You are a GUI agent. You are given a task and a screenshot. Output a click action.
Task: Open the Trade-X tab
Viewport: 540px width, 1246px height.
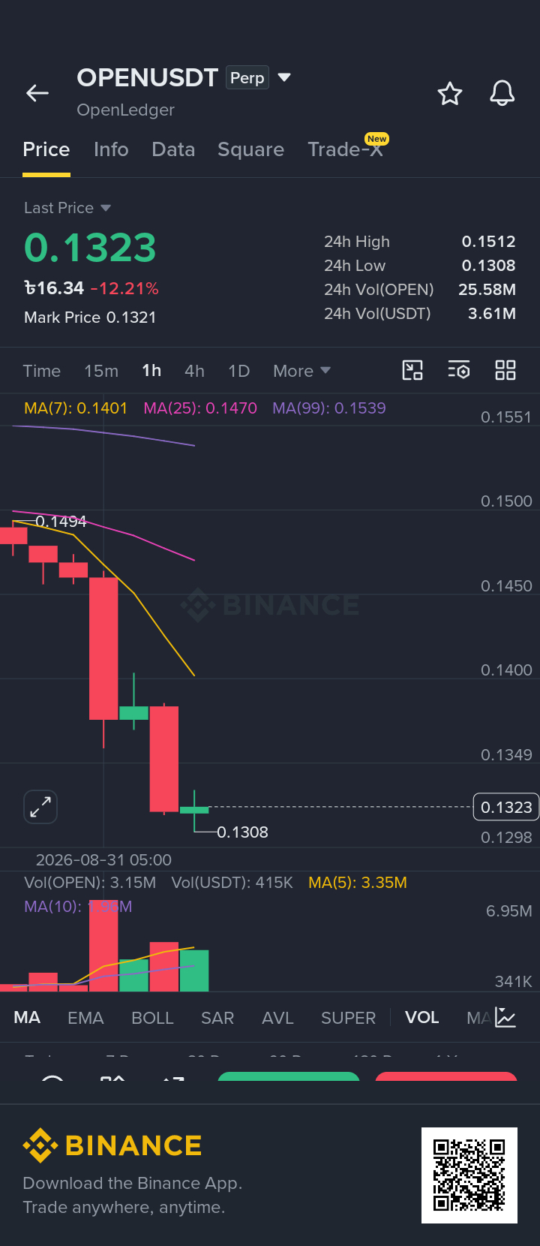click(x=345, y=149)
